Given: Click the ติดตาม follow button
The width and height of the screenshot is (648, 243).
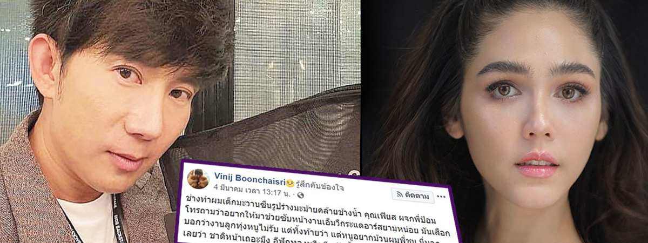Looking at the screenshot, I should pos(413,196).
